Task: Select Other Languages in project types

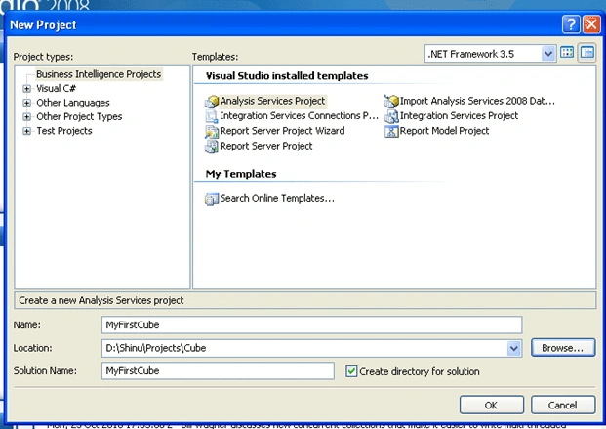Action: coord(73,103)
